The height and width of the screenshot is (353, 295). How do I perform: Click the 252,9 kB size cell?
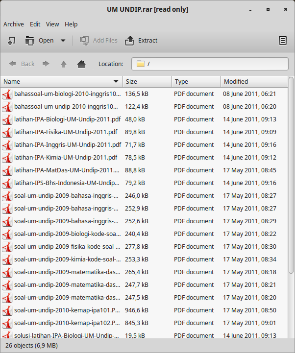pyautogui.click(x=137, y=209)
